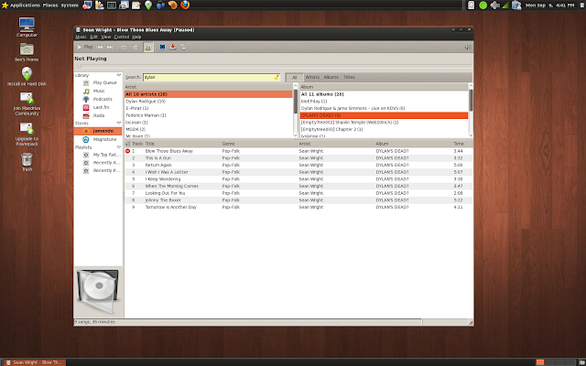This screenshot has height=366, width=586.
Task: Click the album list scrollbar
Action: click(471, 110)
